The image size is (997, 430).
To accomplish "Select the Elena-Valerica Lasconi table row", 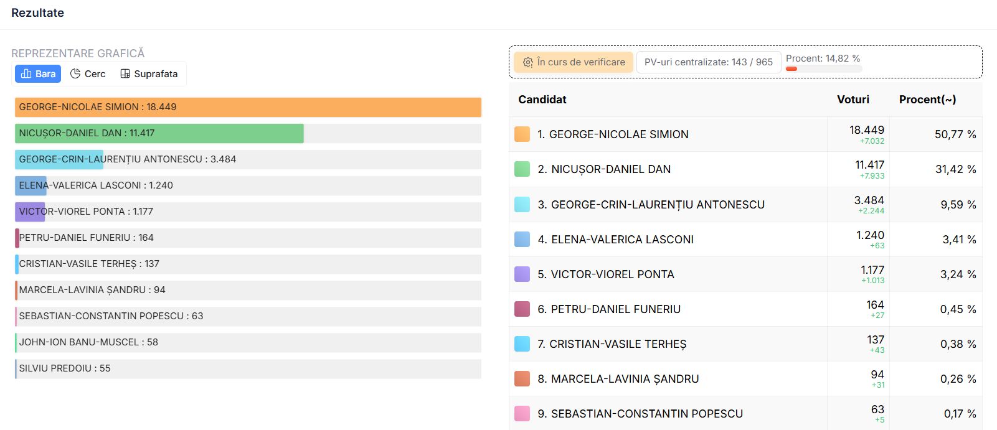I will 745,240.
